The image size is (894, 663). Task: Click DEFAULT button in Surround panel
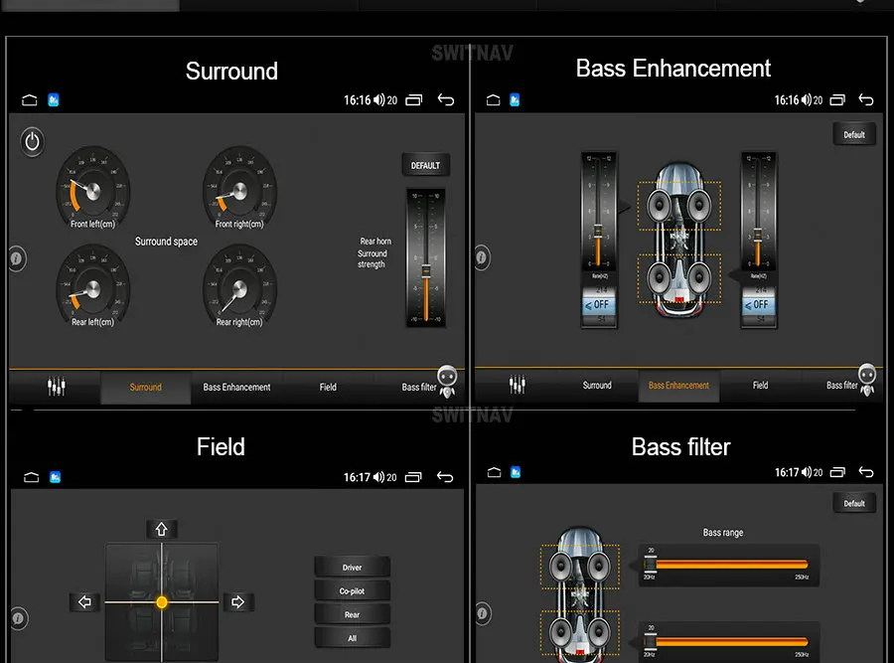[426, 165]
